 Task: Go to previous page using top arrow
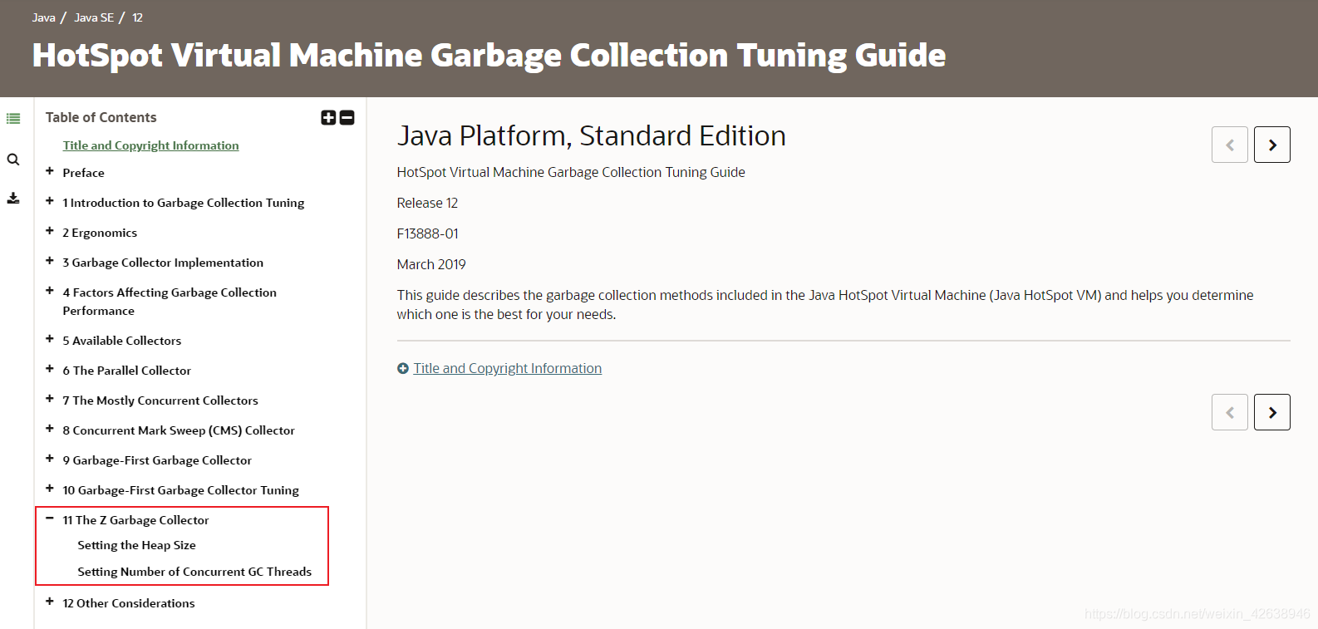click(1230, 145)
